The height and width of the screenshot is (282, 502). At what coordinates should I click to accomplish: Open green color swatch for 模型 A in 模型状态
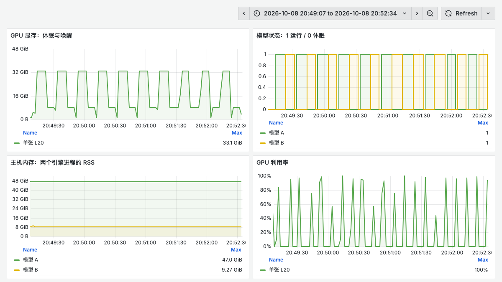tap(263, 133)
